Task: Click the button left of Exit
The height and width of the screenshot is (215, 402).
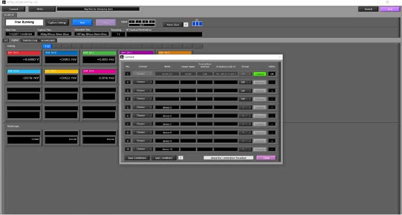Action: coord(368,9)
